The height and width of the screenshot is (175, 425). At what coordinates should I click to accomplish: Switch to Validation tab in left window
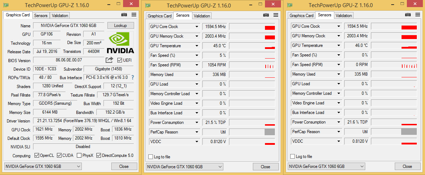point(60,15)
